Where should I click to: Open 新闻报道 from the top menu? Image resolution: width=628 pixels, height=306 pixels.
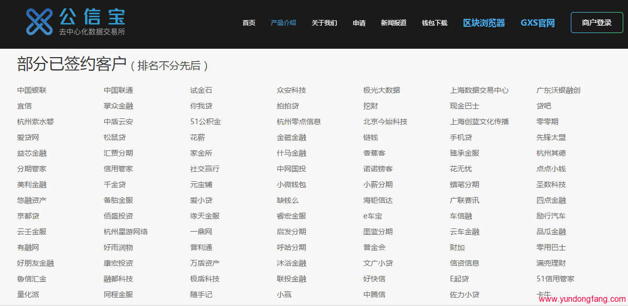coord(393,23)
